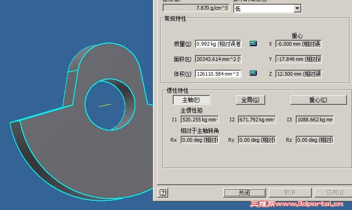Click the Rx rotation field 0.00 deg
Screen dimensions: 352x210
200,140
